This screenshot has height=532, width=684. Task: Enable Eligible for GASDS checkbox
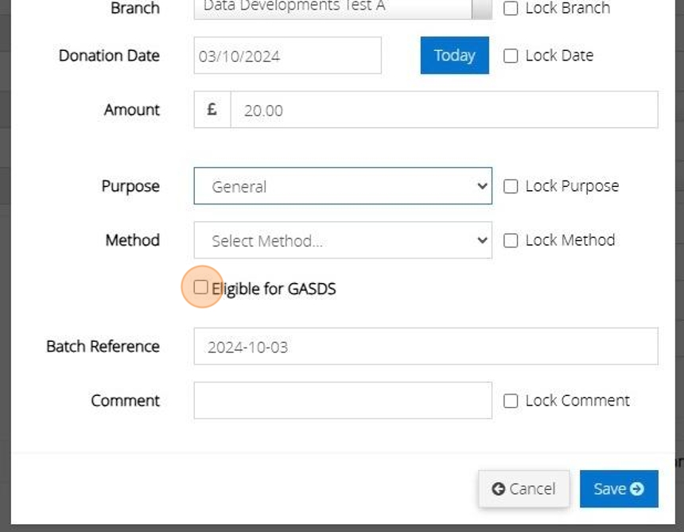[201, 287]
